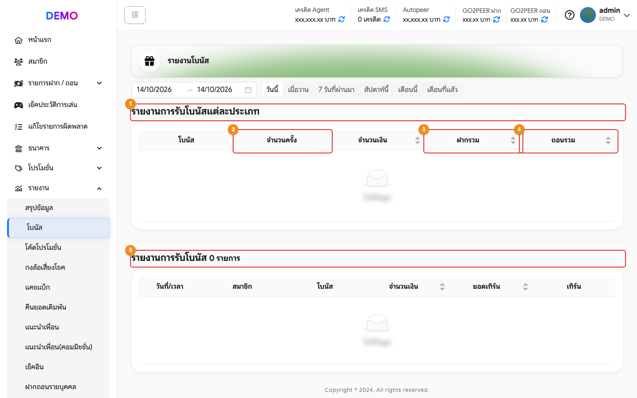Refresh the GO2PEER ฝาก balance
Screen dimensions: 637x398
point(496,19)
